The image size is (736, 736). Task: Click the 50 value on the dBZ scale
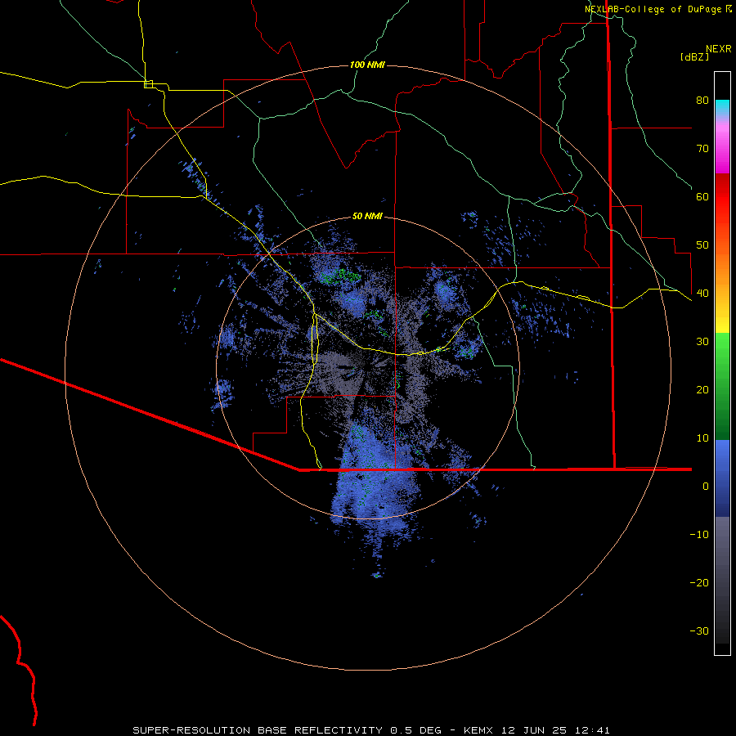[702, 245]
